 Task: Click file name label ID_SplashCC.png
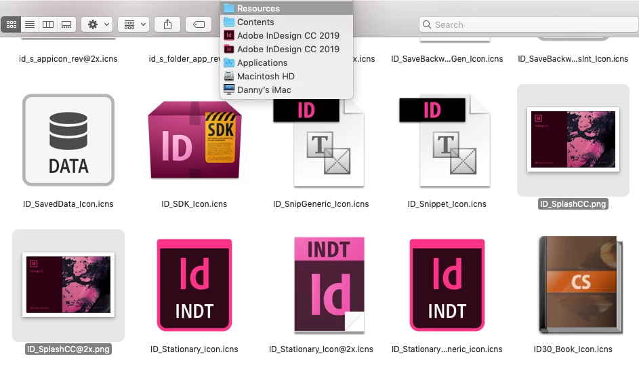coord(573,204)
